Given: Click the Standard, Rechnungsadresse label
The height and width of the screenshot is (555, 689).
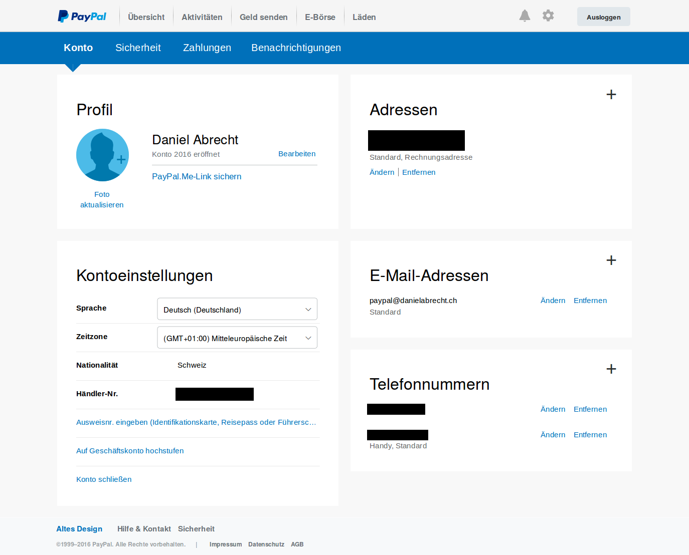Looking at the screenshot, I should (421, 157).
